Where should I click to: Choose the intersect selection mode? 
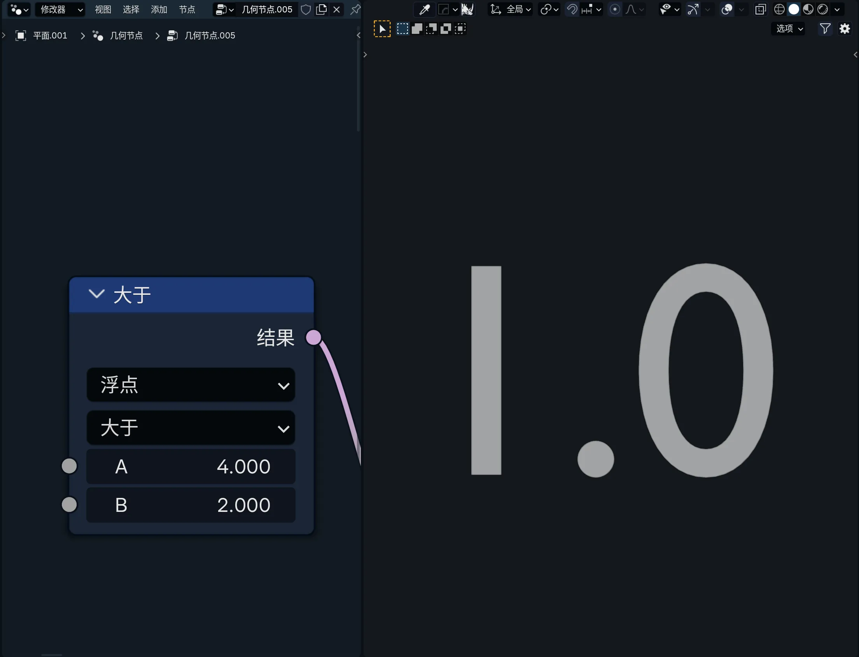coord(460,28)
